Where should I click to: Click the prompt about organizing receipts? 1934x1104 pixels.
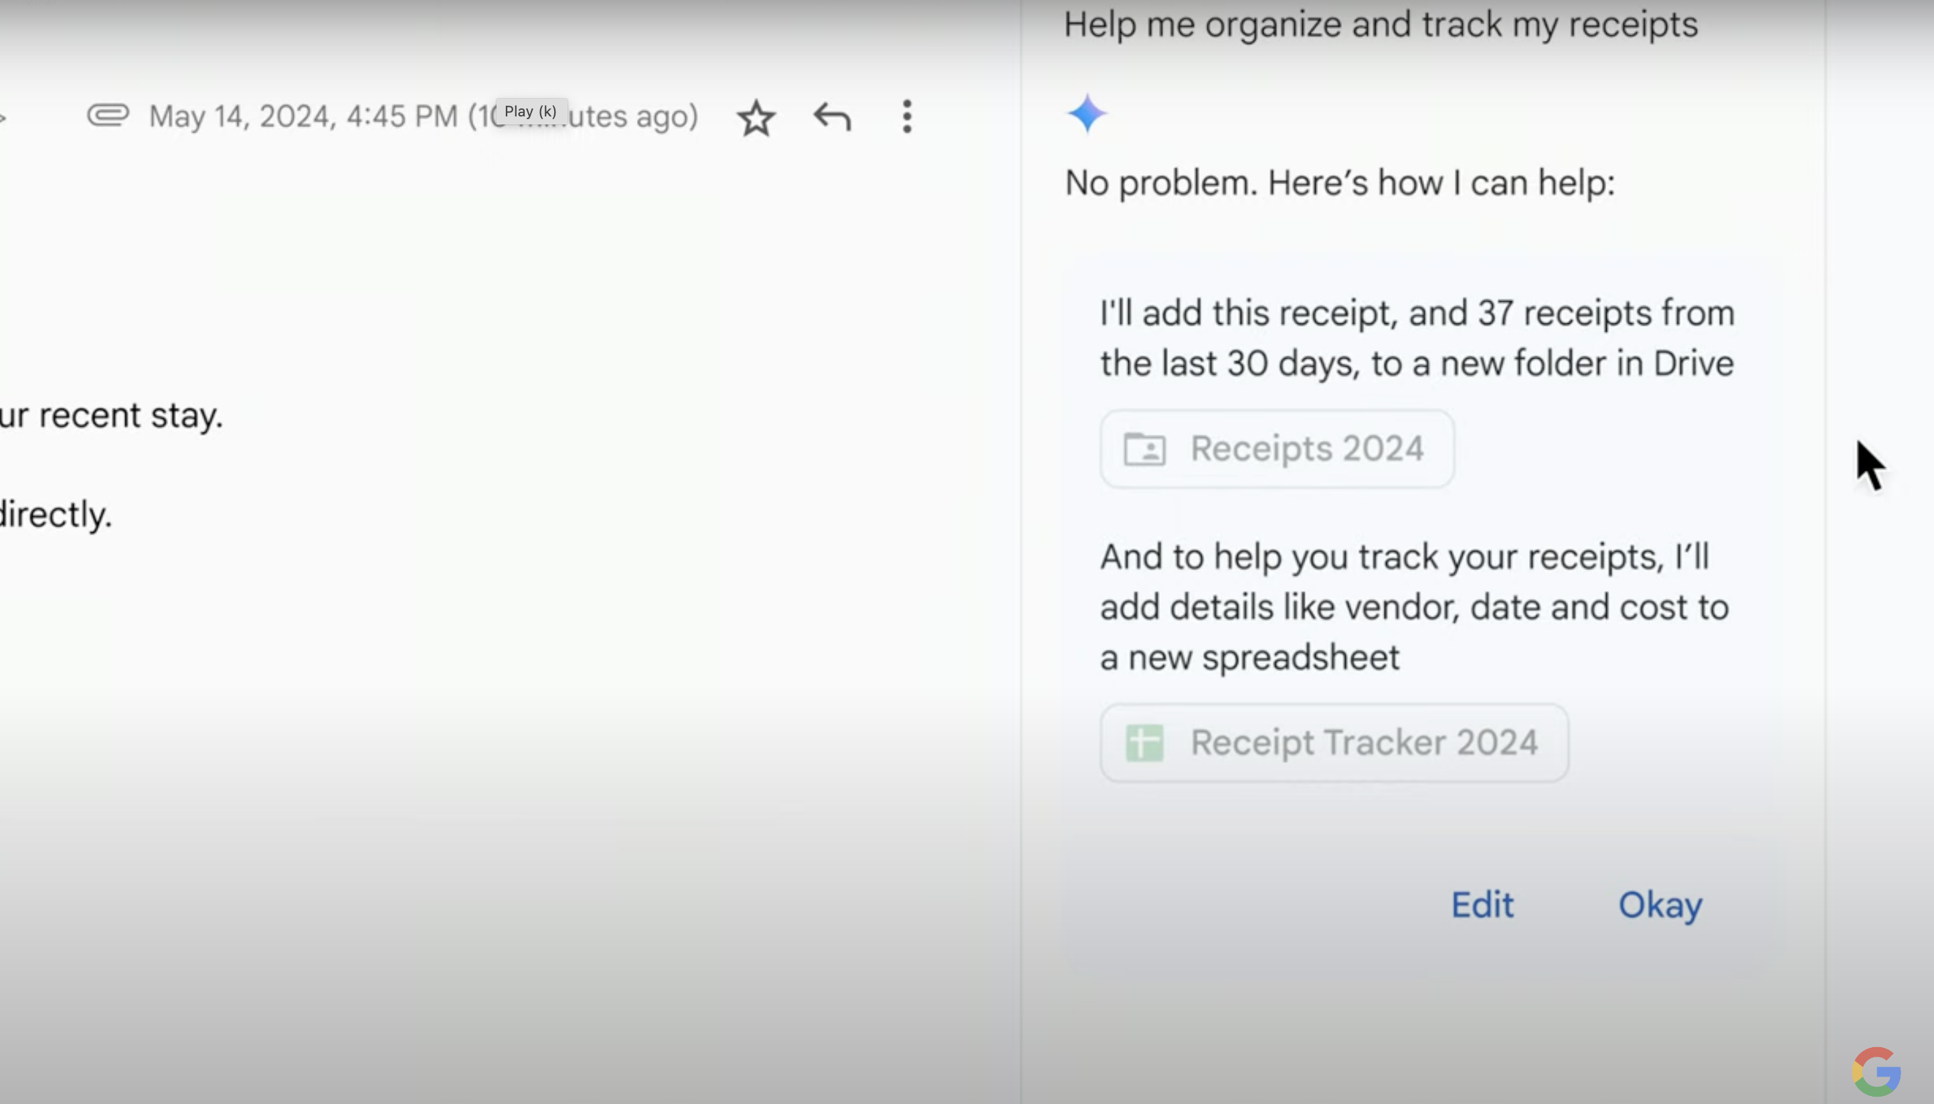[x=1381, y=24]
